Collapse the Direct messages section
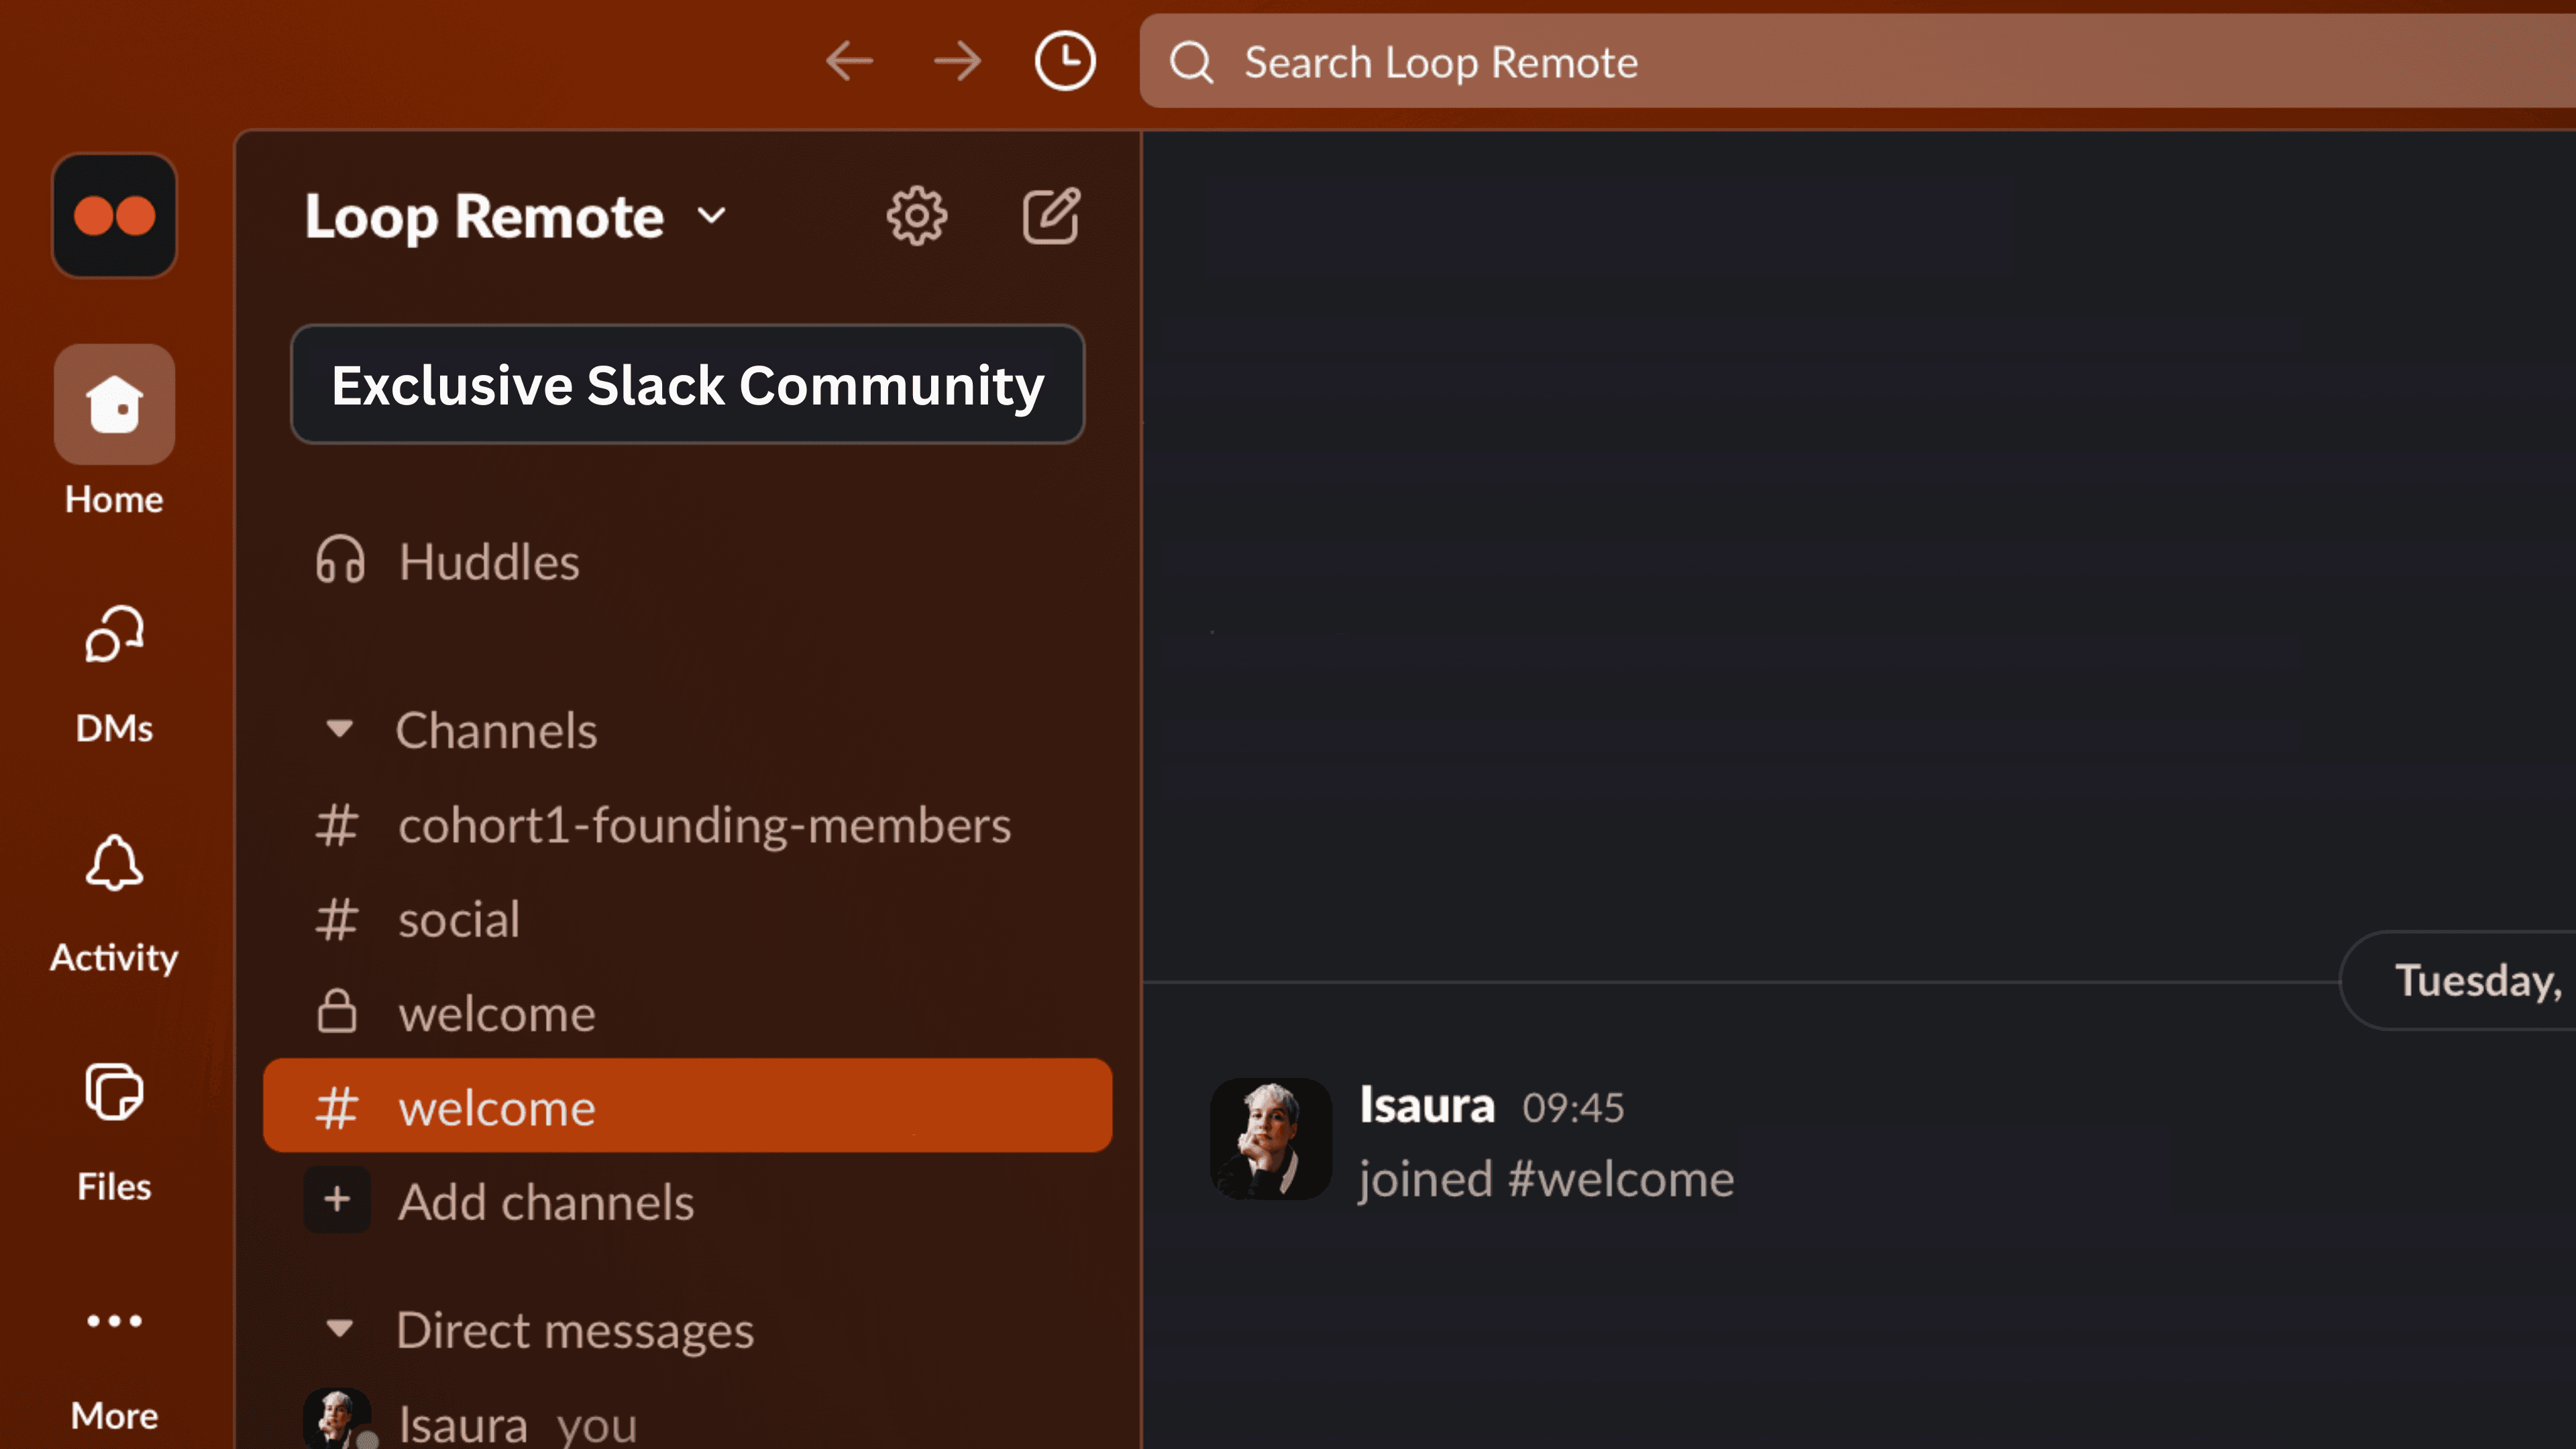This screenshot has width=2576, height=1449. click(x=339, y=1330)
